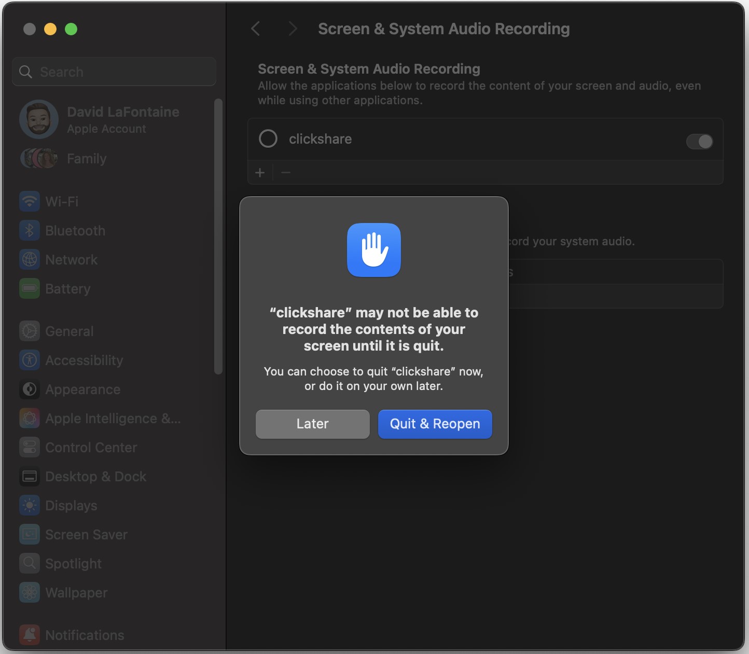The height and width of the screenshot is (654, 749).
Task: Click the clickshare name in the list
Action: (320, 139)
